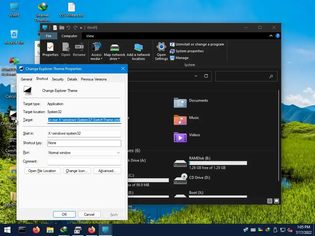Image resolution: width=315 pixels, height=236 pixels.
Task: Open Internet Download Manager desktop shortcut
Action: 42,12
